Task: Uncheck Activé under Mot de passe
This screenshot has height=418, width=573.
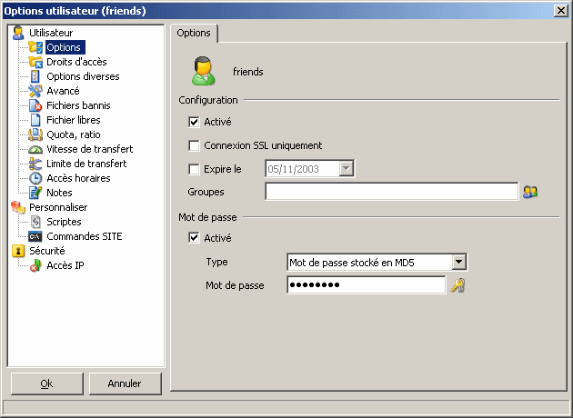Action: click(x=194, y=238)
